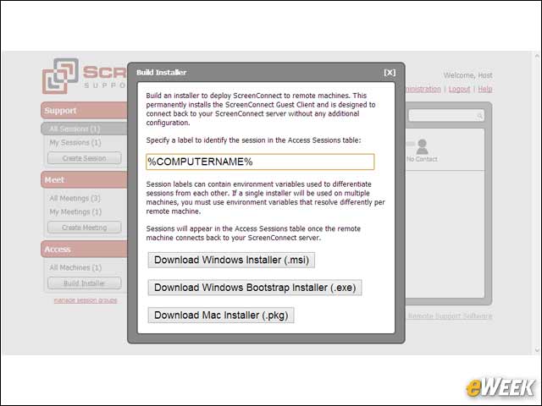Select All Meetings (3)
The height and width of the screenshot is (406, 542).
coord(75,198)
